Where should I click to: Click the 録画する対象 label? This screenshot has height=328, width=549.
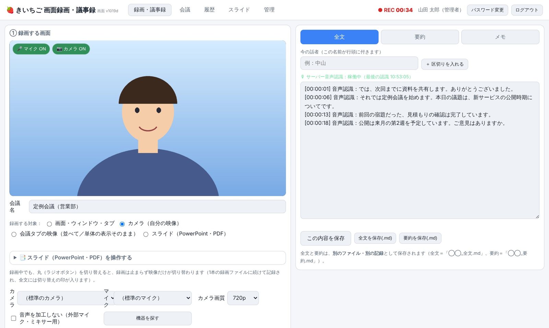[25, 224]
